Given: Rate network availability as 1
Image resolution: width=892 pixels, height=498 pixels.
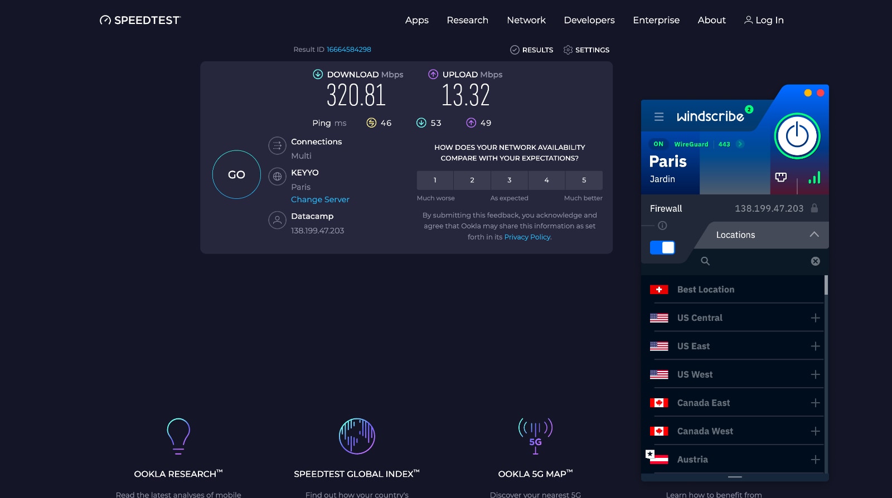Looking at the screenshot, I should pyautogui.click(x=435, y=180).
